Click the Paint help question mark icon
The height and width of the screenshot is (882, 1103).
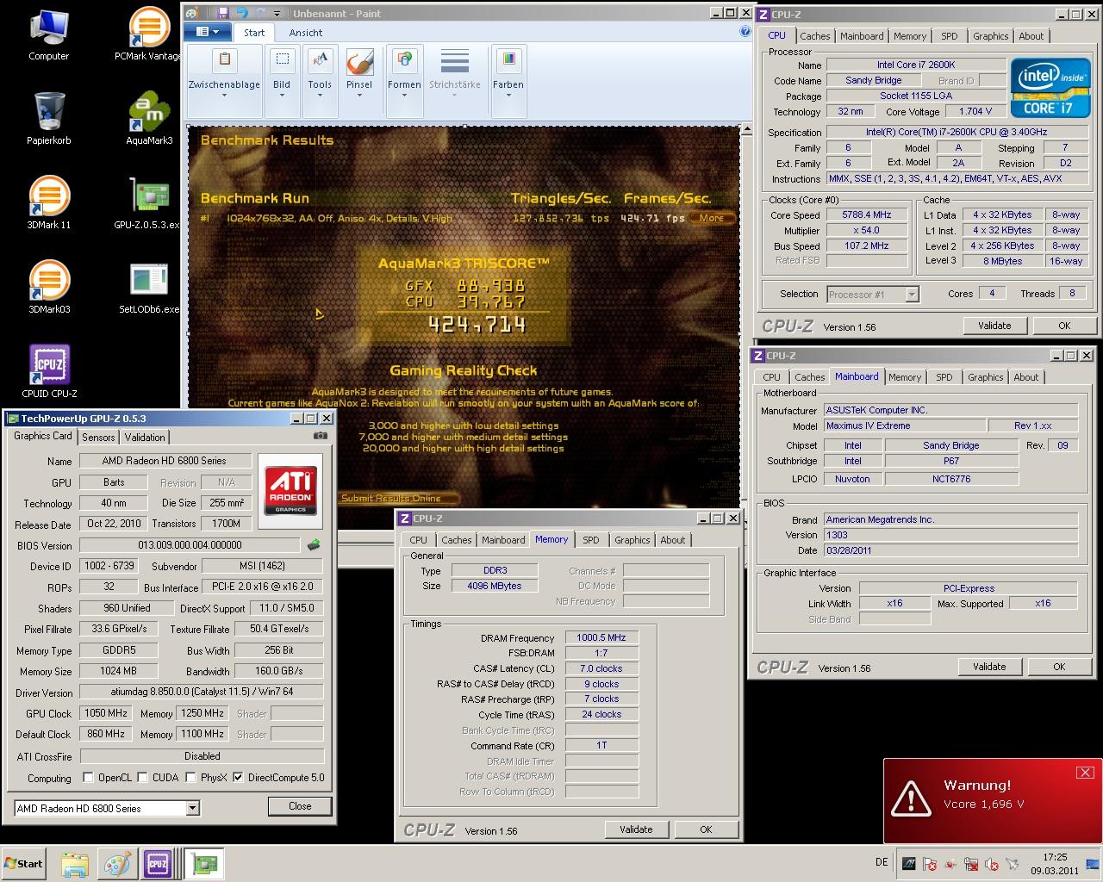745,32
